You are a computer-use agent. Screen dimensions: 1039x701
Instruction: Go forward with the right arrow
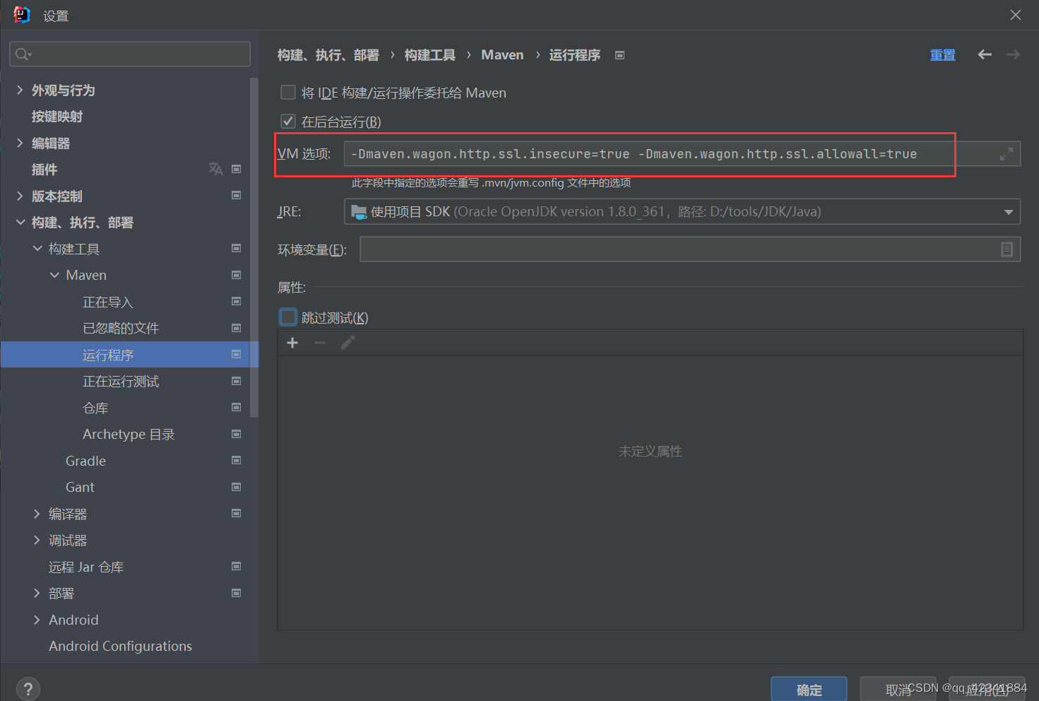pos(1013,54)
